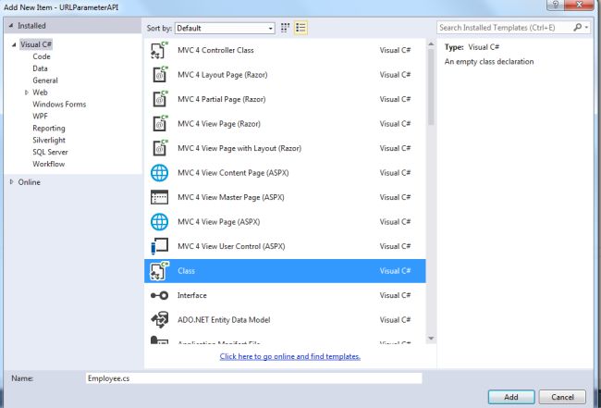Viewport: 601px width, 408px height.
Task: Select the ADO.NET Entity Data Model text
Action: 224,320
